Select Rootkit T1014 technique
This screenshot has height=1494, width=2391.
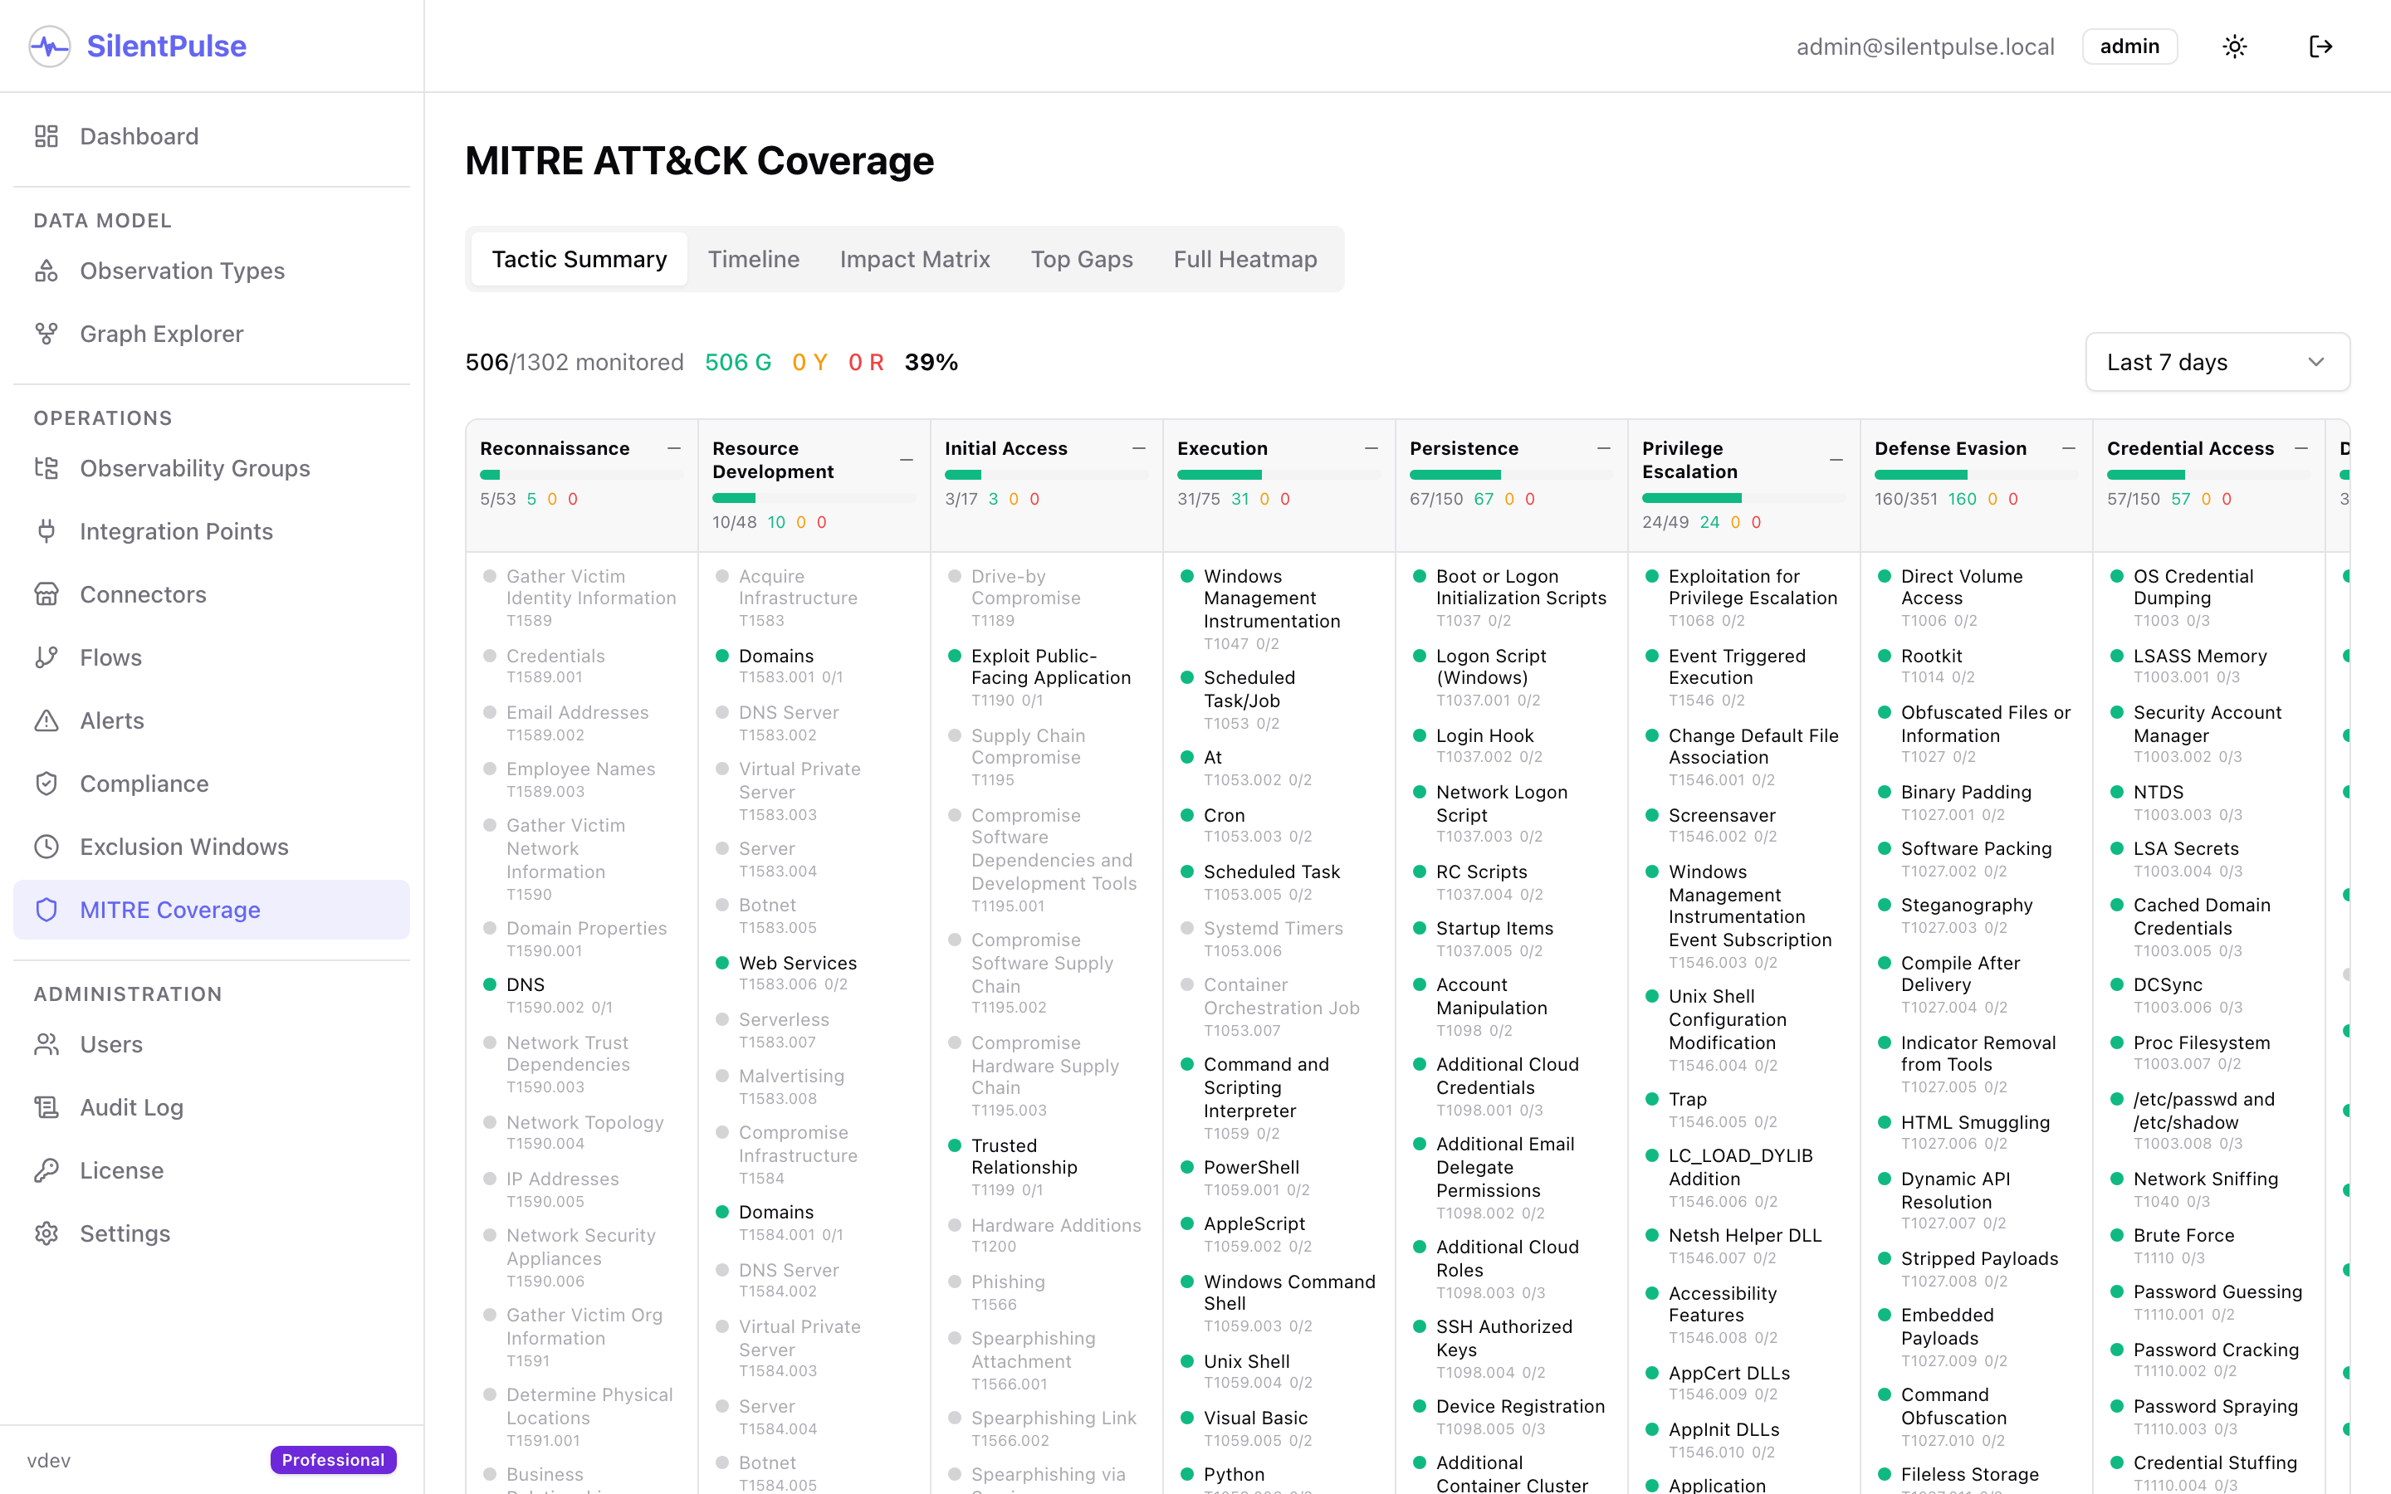1976,666
